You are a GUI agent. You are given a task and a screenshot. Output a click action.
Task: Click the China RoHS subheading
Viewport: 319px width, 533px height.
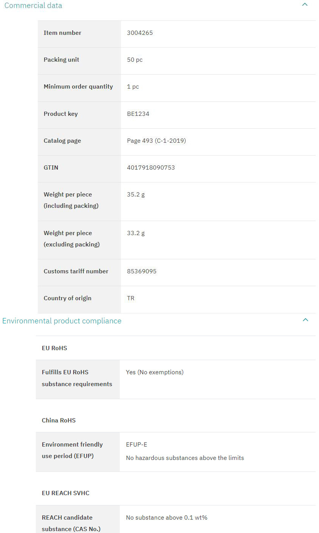pos(59,420)
